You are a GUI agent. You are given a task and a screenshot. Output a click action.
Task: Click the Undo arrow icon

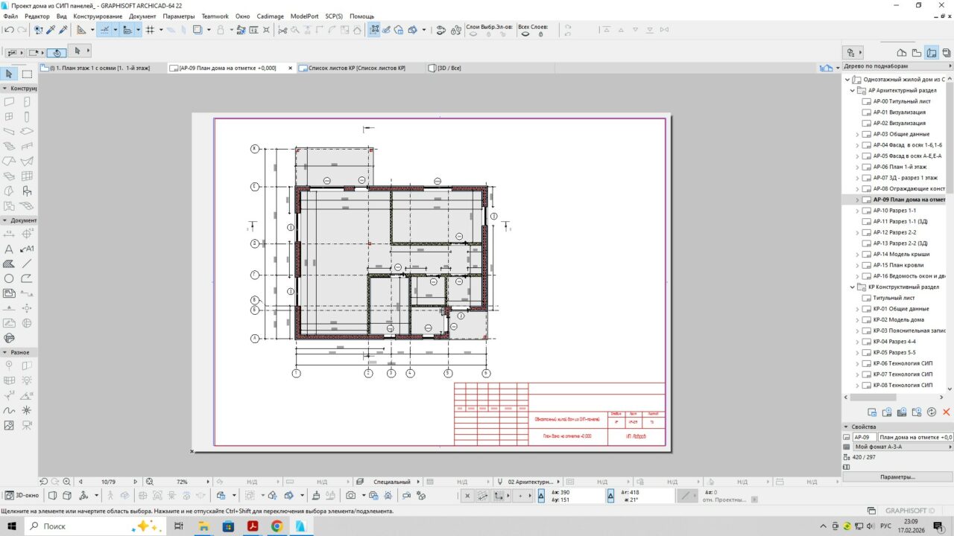tap(9, 30)
